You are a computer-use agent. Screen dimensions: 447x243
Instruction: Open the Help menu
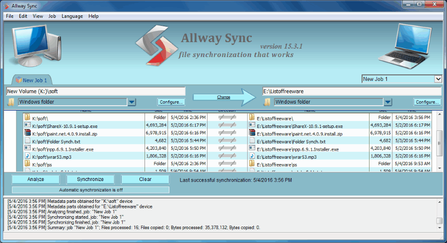point(93,16)
